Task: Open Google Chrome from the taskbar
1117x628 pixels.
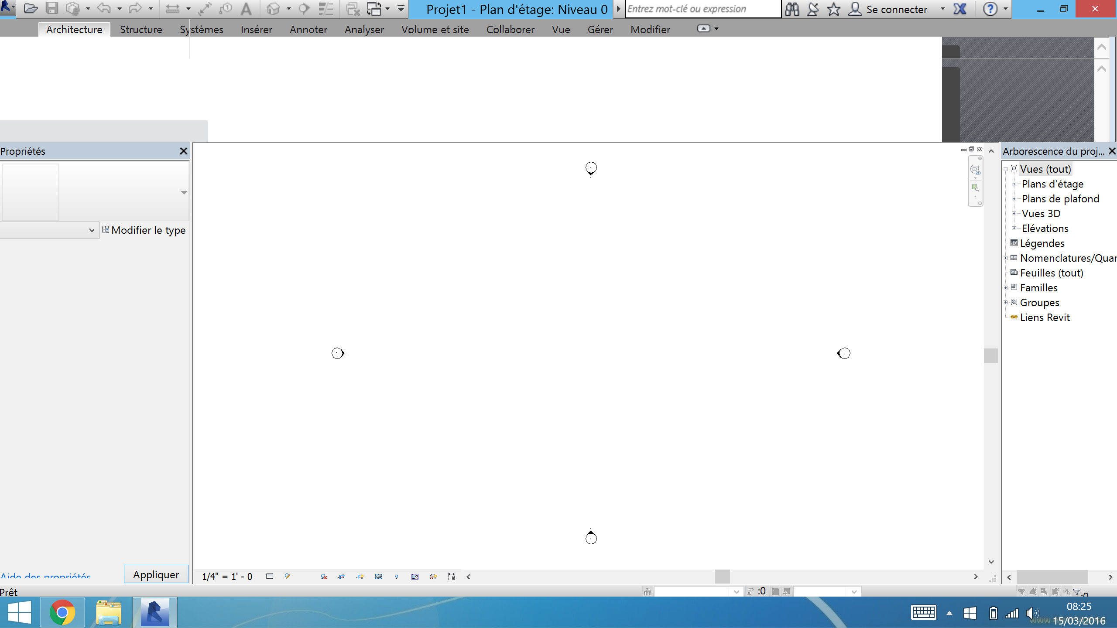Action: [x=62, y=612]
